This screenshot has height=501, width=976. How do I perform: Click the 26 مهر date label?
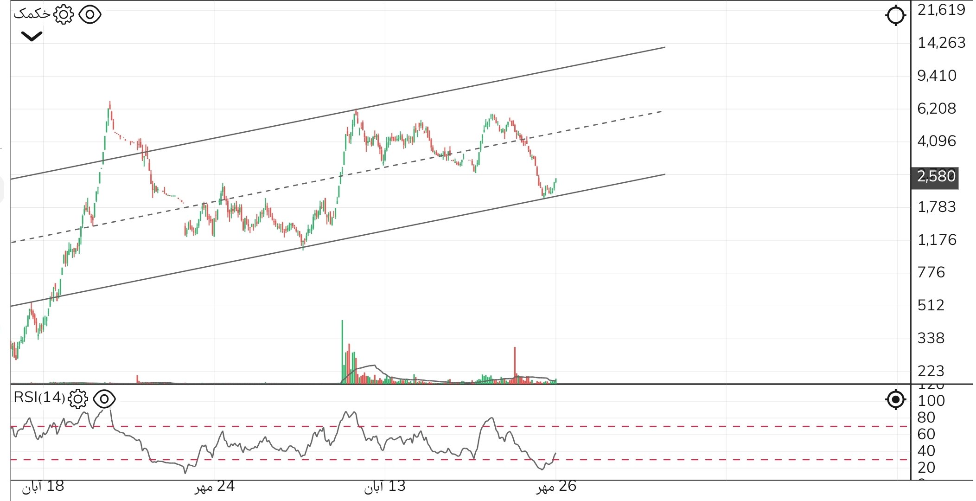[556, 487]
